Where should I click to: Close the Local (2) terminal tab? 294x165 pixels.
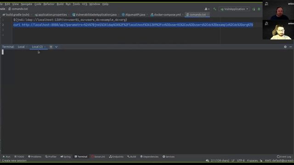point(45,47)
